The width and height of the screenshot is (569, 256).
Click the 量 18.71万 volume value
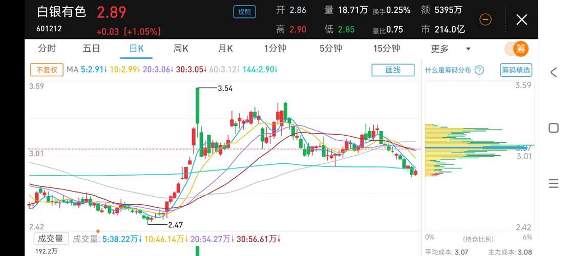click(x=346, y=10)
